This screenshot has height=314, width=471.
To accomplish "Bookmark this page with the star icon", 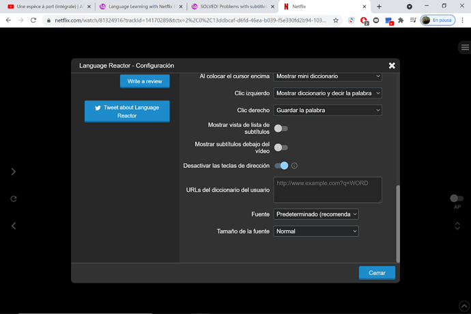I will (336, 20).
